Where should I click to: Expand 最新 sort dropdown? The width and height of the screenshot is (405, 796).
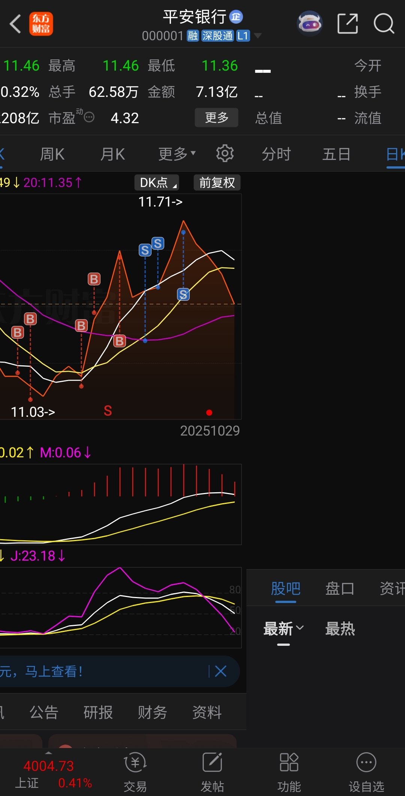283,629
